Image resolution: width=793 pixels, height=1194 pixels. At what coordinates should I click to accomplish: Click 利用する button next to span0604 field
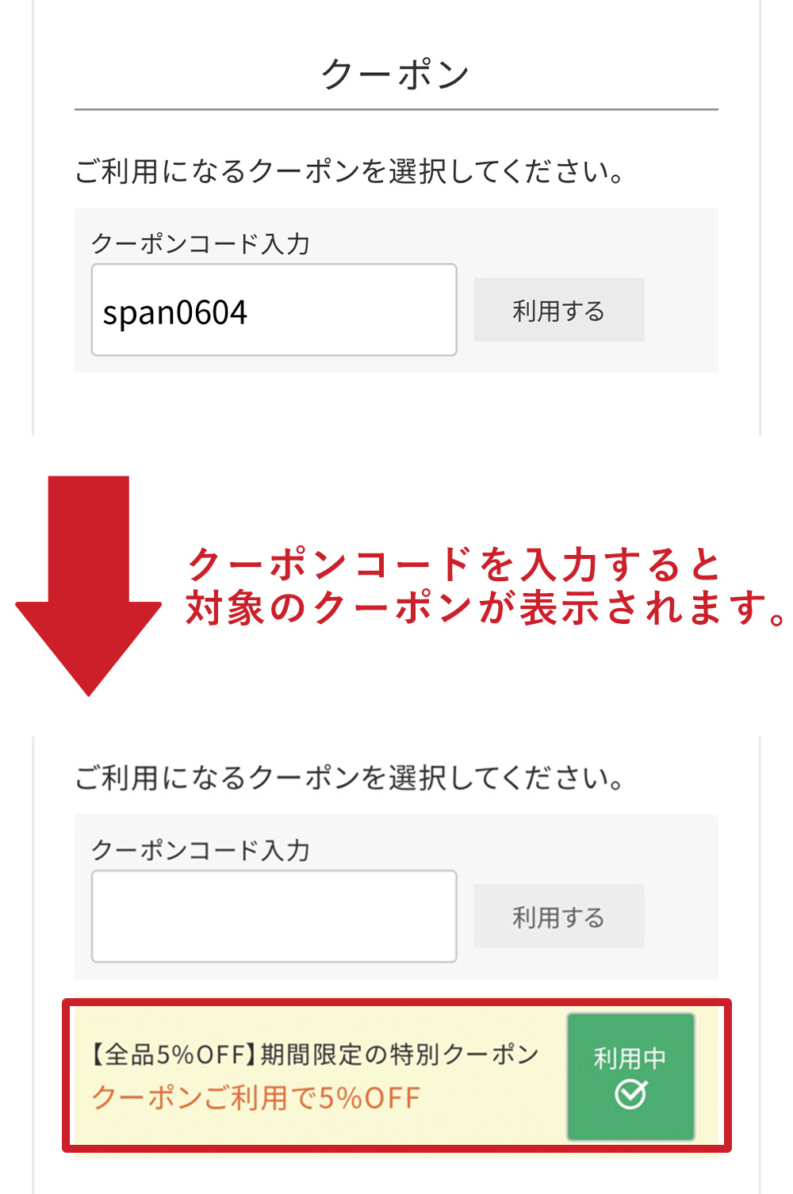(558, 310)
